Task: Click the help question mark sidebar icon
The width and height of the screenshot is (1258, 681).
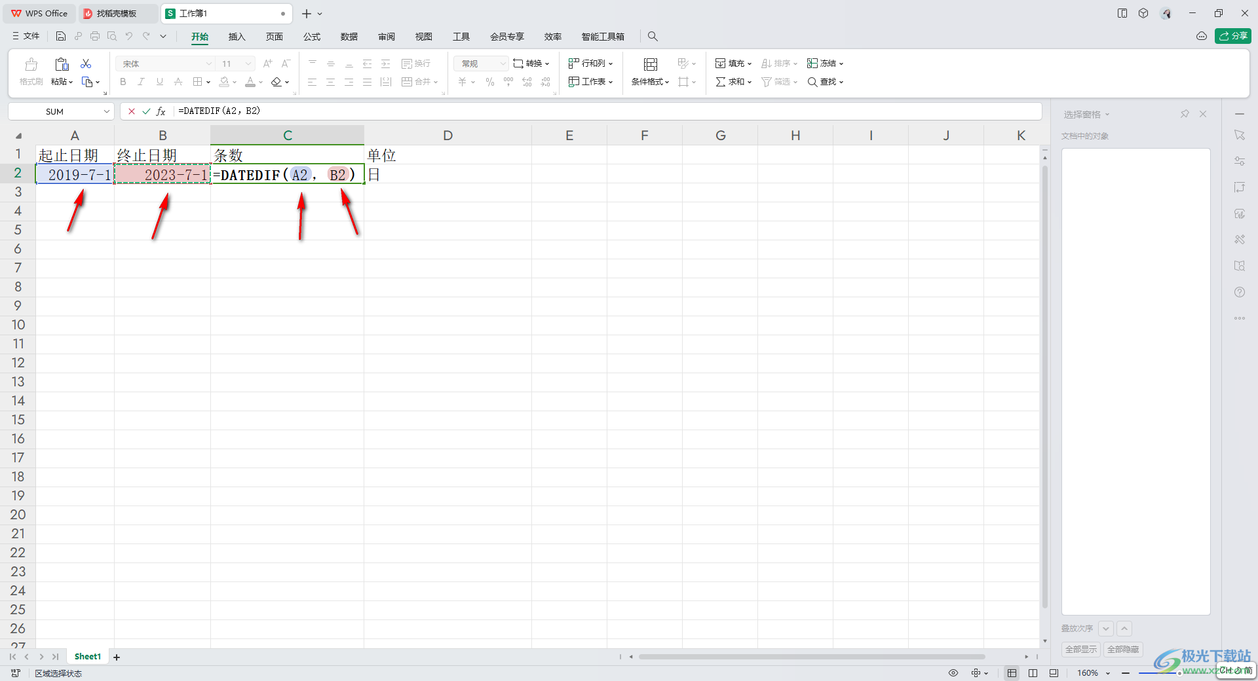Action: [x=1240, y=292]
